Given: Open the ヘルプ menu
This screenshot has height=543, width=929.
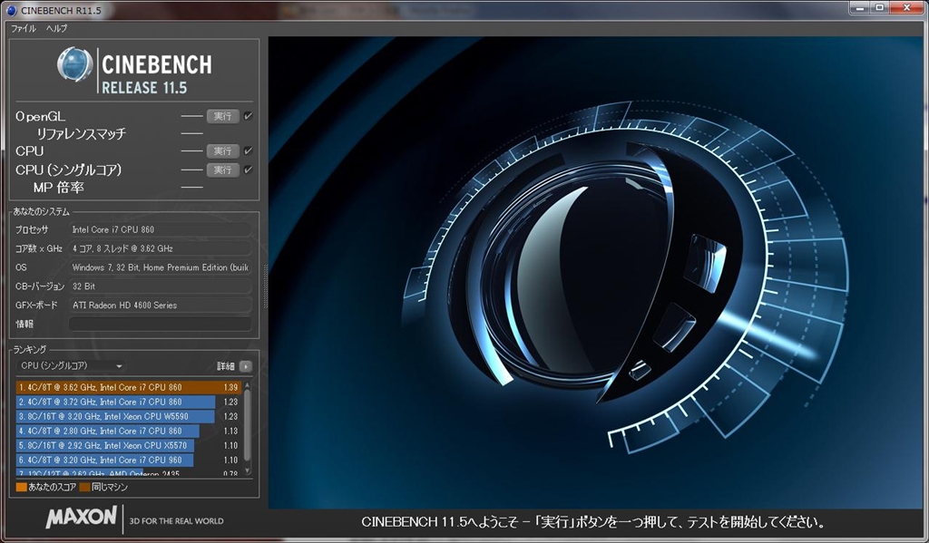Looking at the screenshot, I should (56, 28).
